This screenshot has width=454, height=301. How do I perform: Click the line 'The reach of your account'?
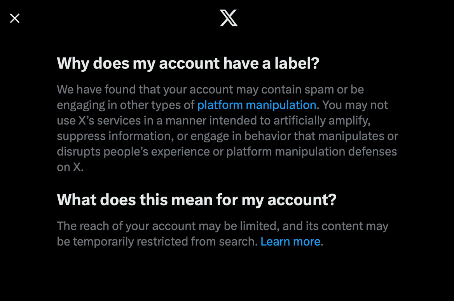[x=223, y=226]
